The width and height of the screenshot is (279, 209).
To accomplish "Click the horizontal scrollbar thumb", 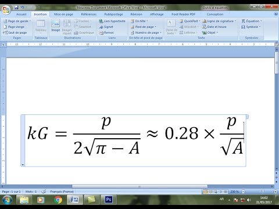I will (139, 186).
